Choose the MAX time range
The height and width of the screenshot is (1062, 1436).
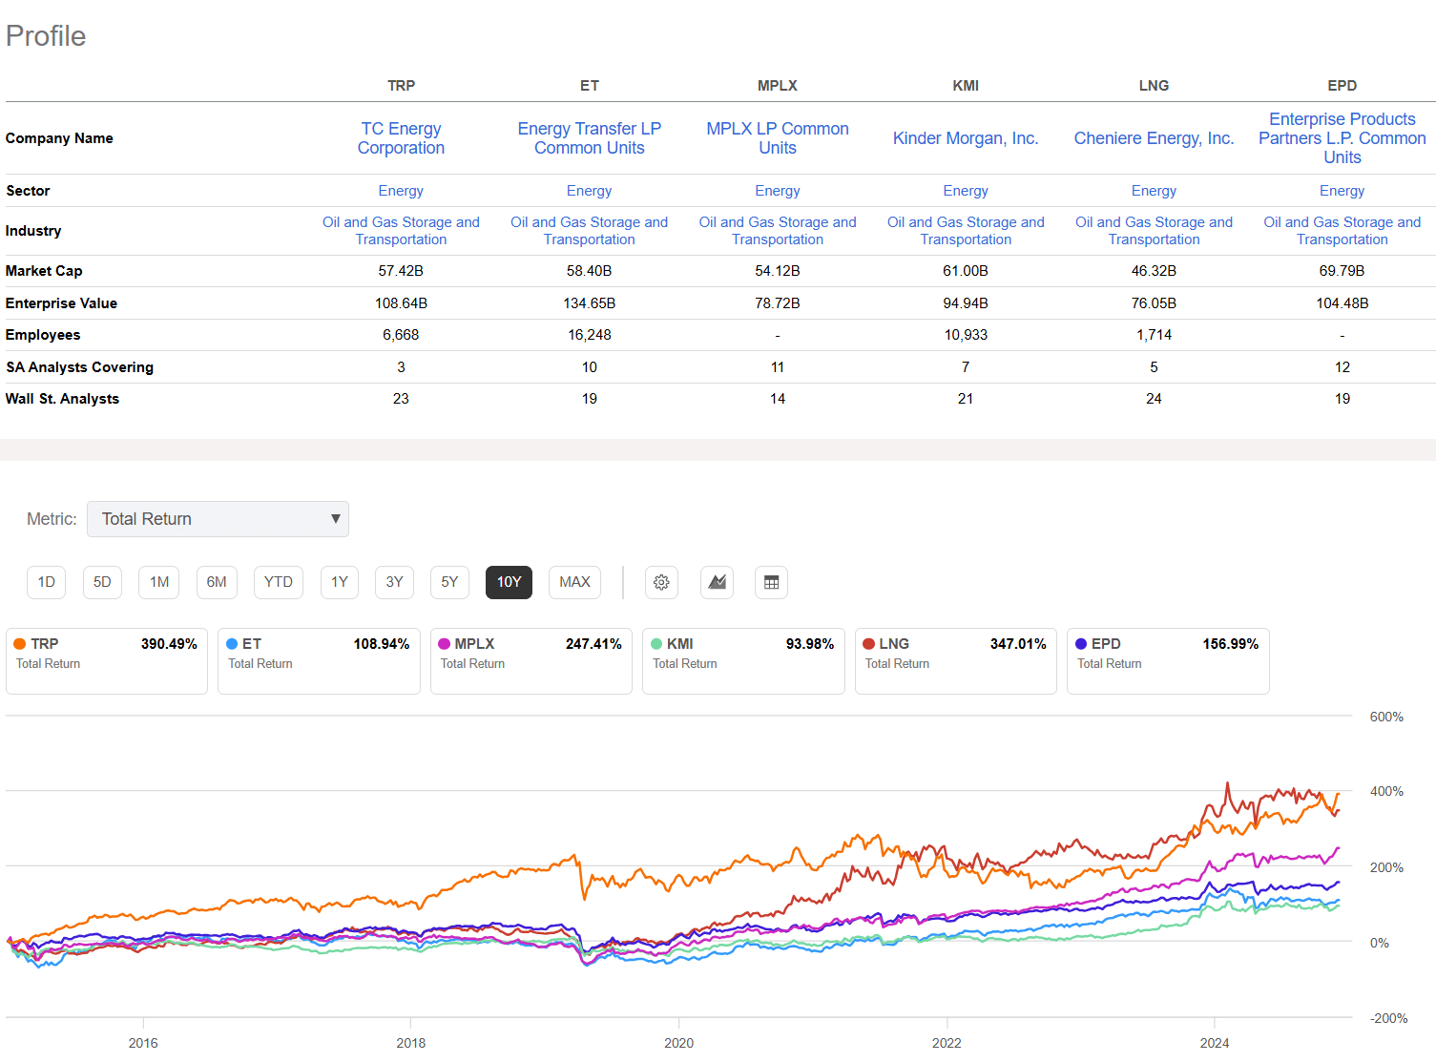pos(574,582)
